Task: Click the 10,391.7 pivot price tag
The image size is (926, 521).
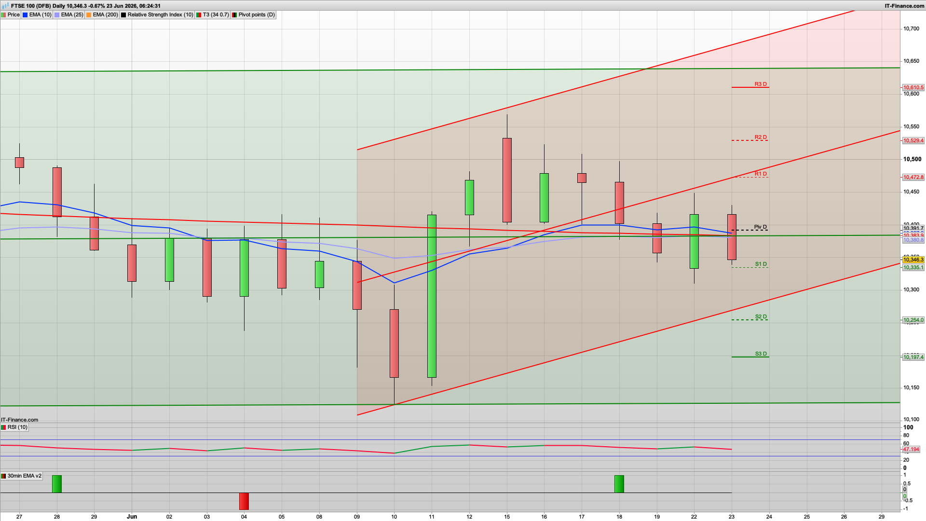Action: pos(913,228)
